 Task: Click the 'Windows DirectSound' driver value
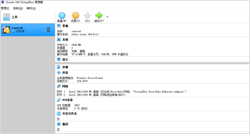click(90, 78)
